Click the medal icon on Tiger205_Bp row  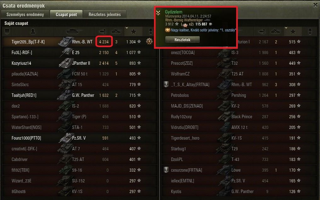pos(149,42)
